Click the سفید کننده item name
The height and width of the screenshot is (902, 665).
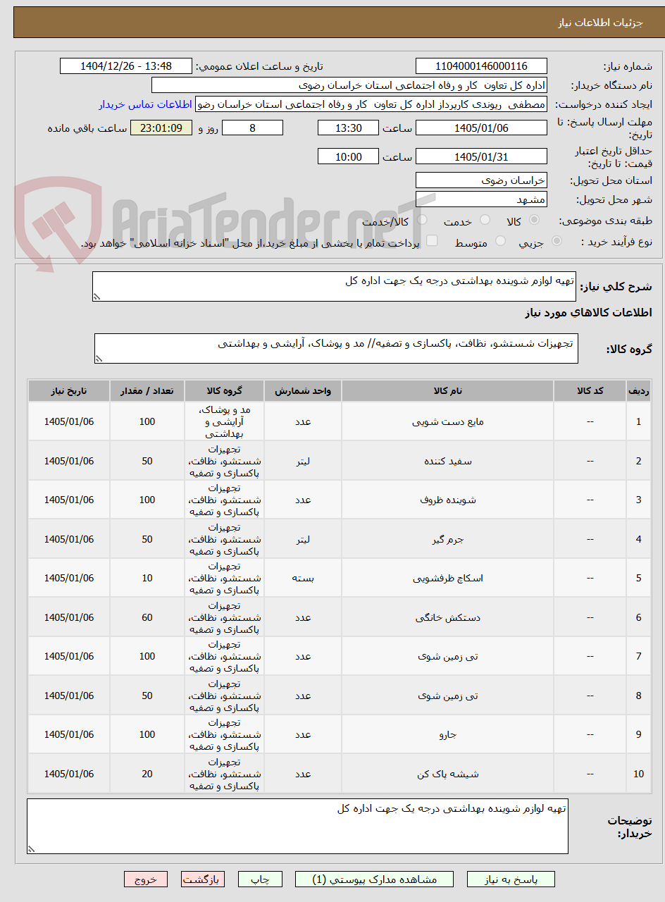448,461
